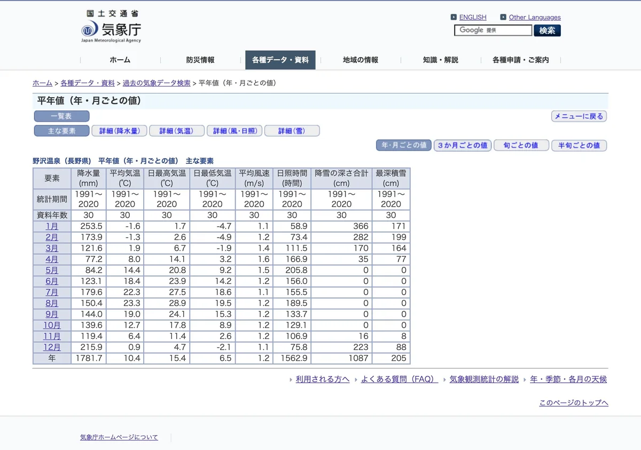Open the 6月 row link

coord(52,281)
